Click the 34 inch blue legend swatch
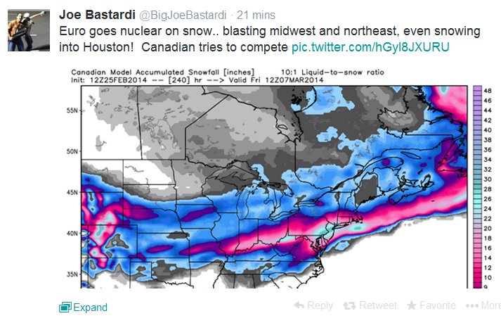 pos(477,160)
